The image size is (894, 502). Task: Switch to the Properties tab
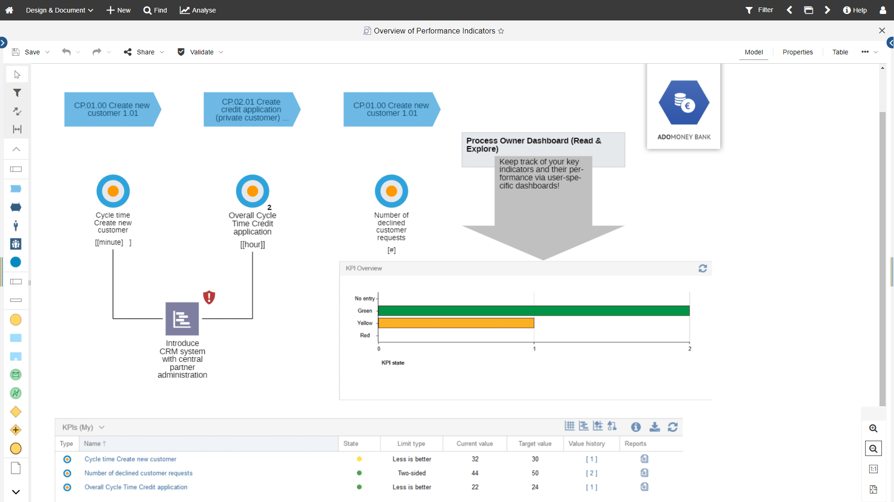pyautogui.click(x=797, y=52)
